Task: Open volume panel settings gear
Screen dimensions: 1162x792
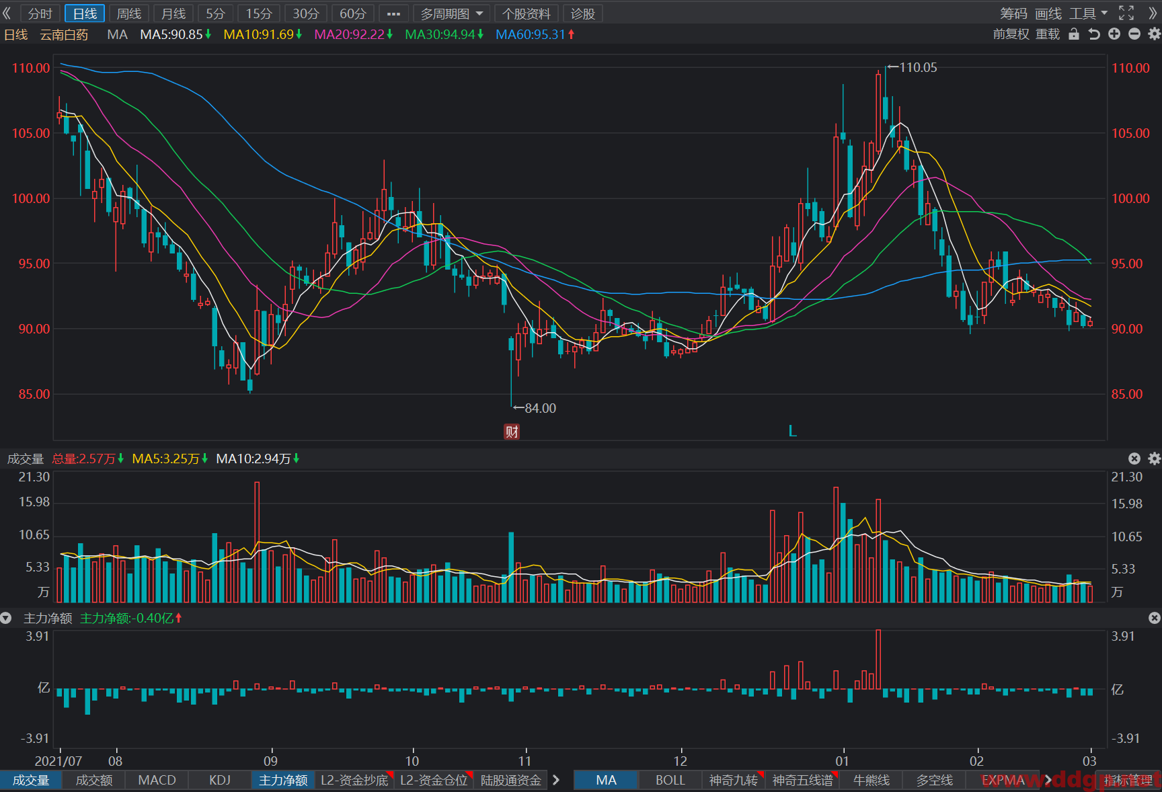Action: tap(1154, 459)
